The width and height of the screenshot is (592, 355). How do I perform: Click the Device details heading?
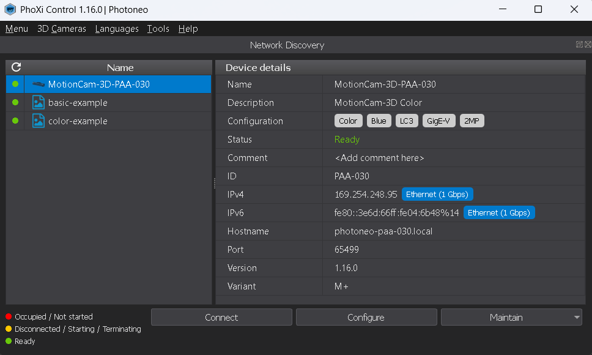(258, 67)
